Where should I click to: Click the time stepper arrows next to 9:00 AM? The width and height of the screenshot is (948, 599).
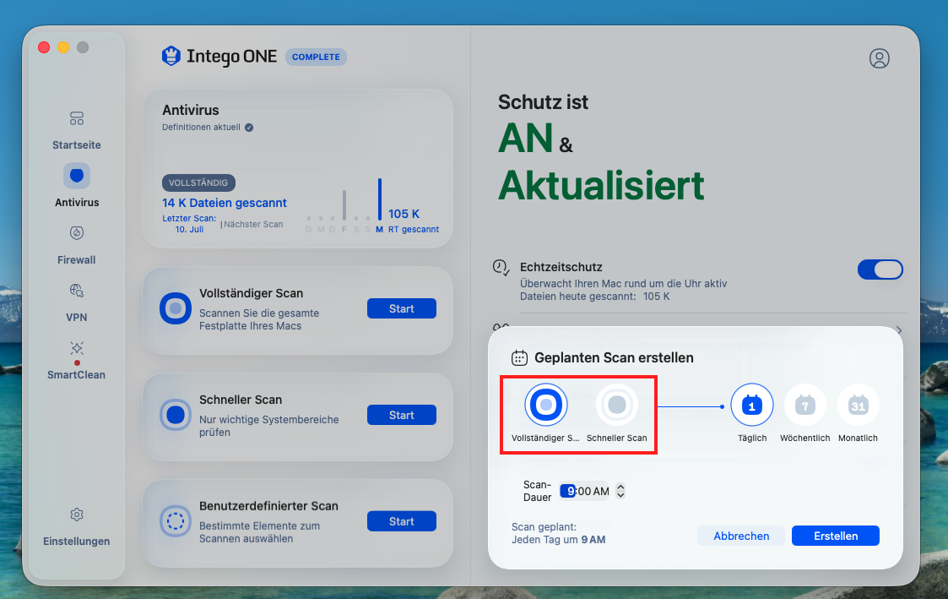(x=620, y=491)
